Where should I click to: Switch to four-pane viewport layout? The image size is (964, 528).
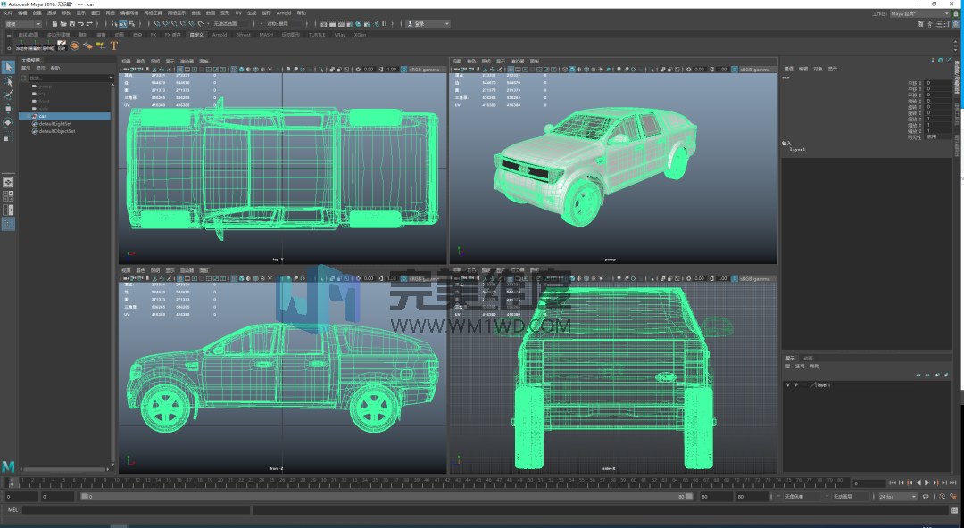pos(8,196)
